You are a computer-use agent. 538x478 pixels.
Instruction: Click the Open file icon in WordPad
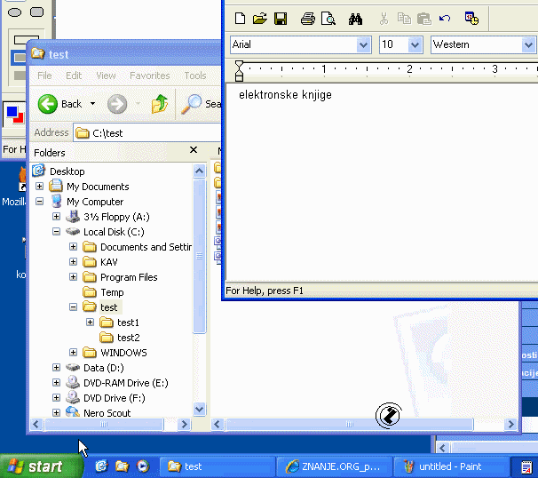click(259, 19)
